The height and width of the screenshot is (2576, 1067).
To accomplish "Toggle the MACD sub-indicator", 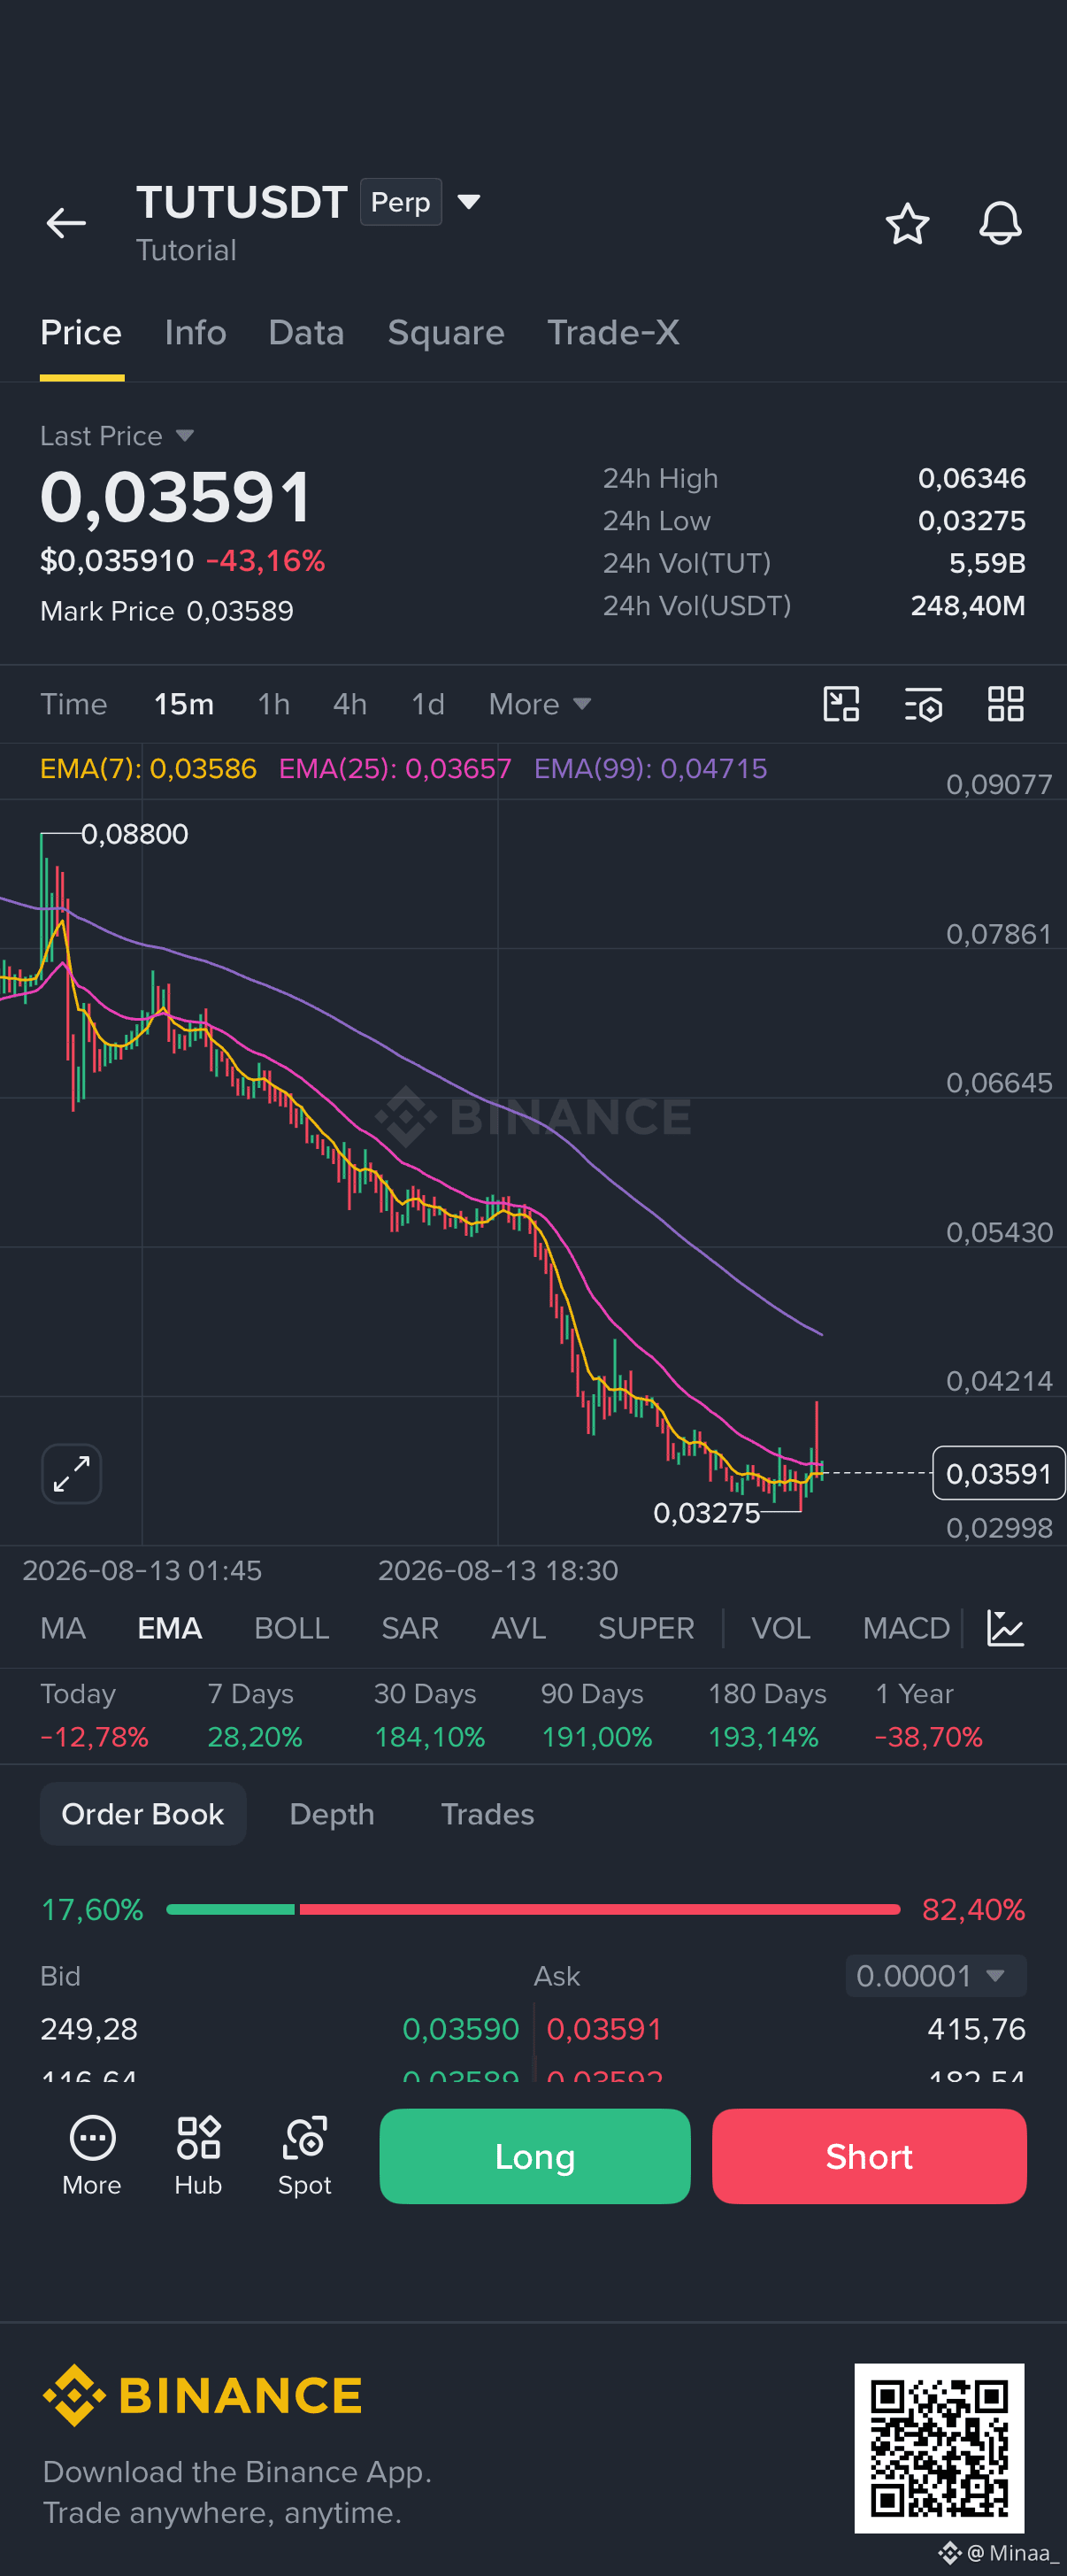I will pos(905,1628).
